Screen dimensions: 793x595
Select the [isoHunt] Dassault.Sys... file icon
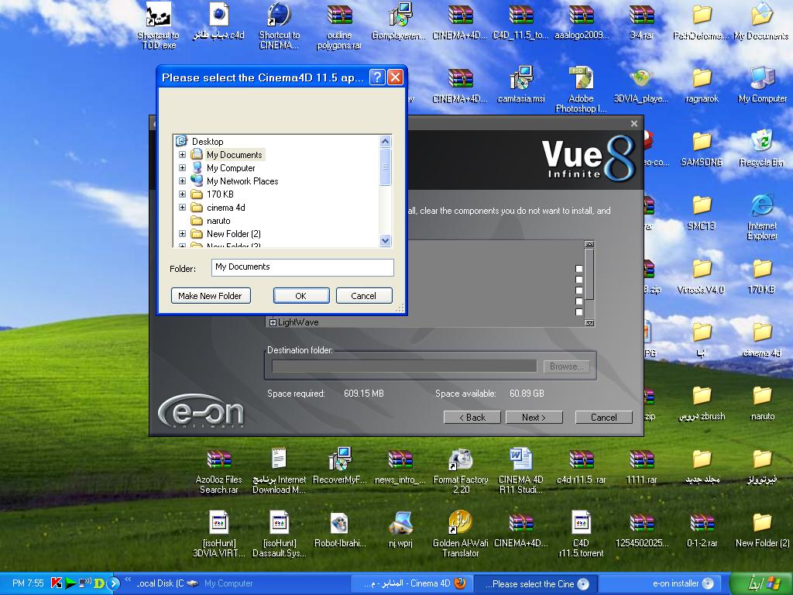coord(279,533)
